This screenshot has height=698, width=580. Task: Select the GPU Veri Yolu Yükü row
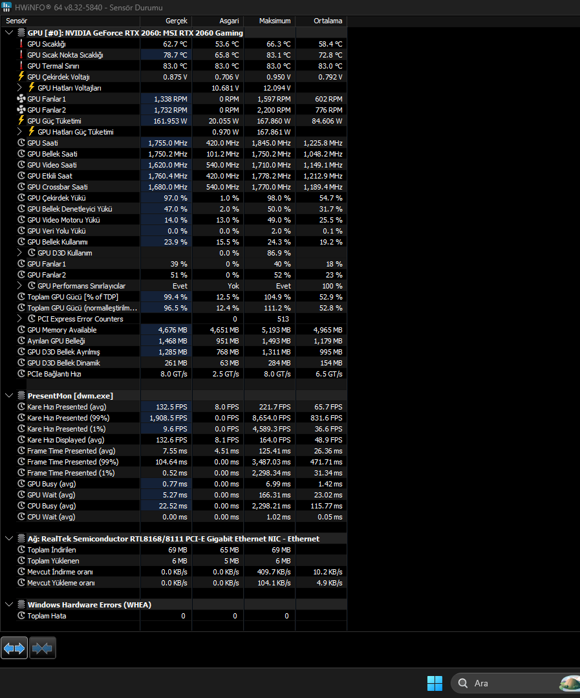click(173, 231)
